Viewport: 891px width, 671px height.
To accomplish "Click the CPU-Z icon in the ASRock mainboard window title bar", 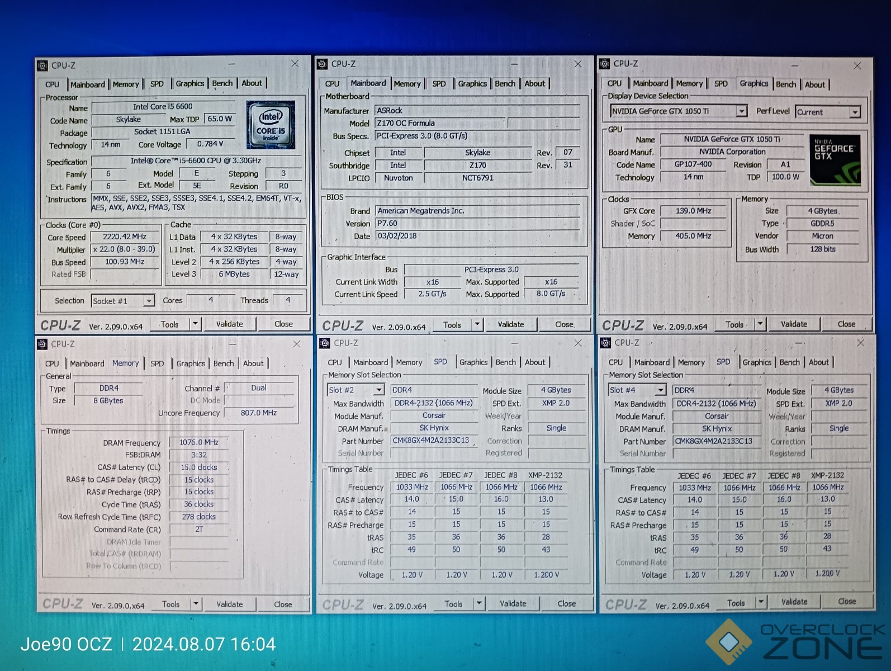I will [322, 64].
